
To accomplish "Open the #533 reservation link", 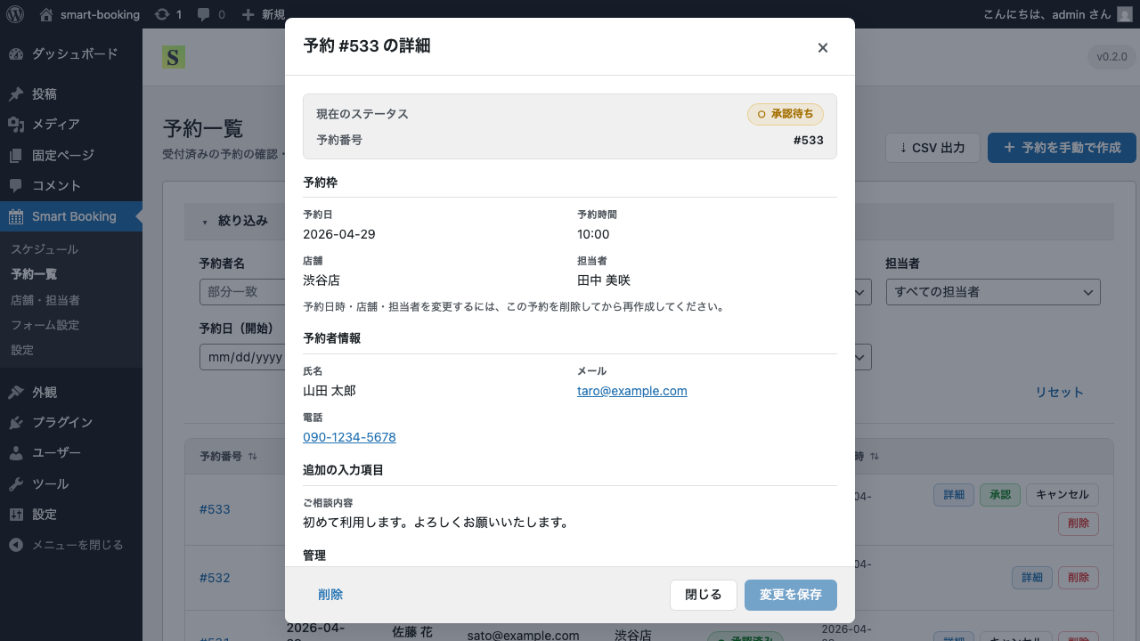I will click(x=215, y=509).
